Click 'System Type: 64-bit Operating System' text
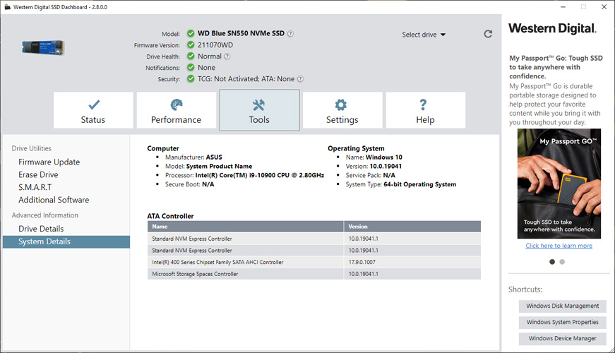Viewport: 615px width, 353px height. [401, 184]
